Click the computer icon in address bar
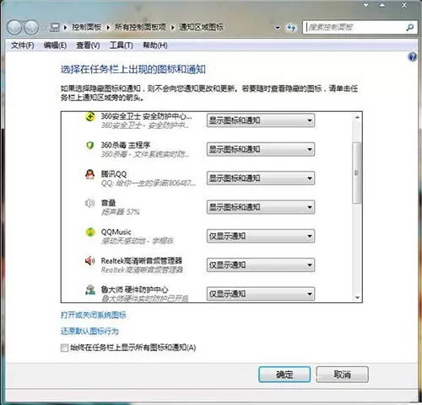Screen dimensions: 422x405 (55, 27)
